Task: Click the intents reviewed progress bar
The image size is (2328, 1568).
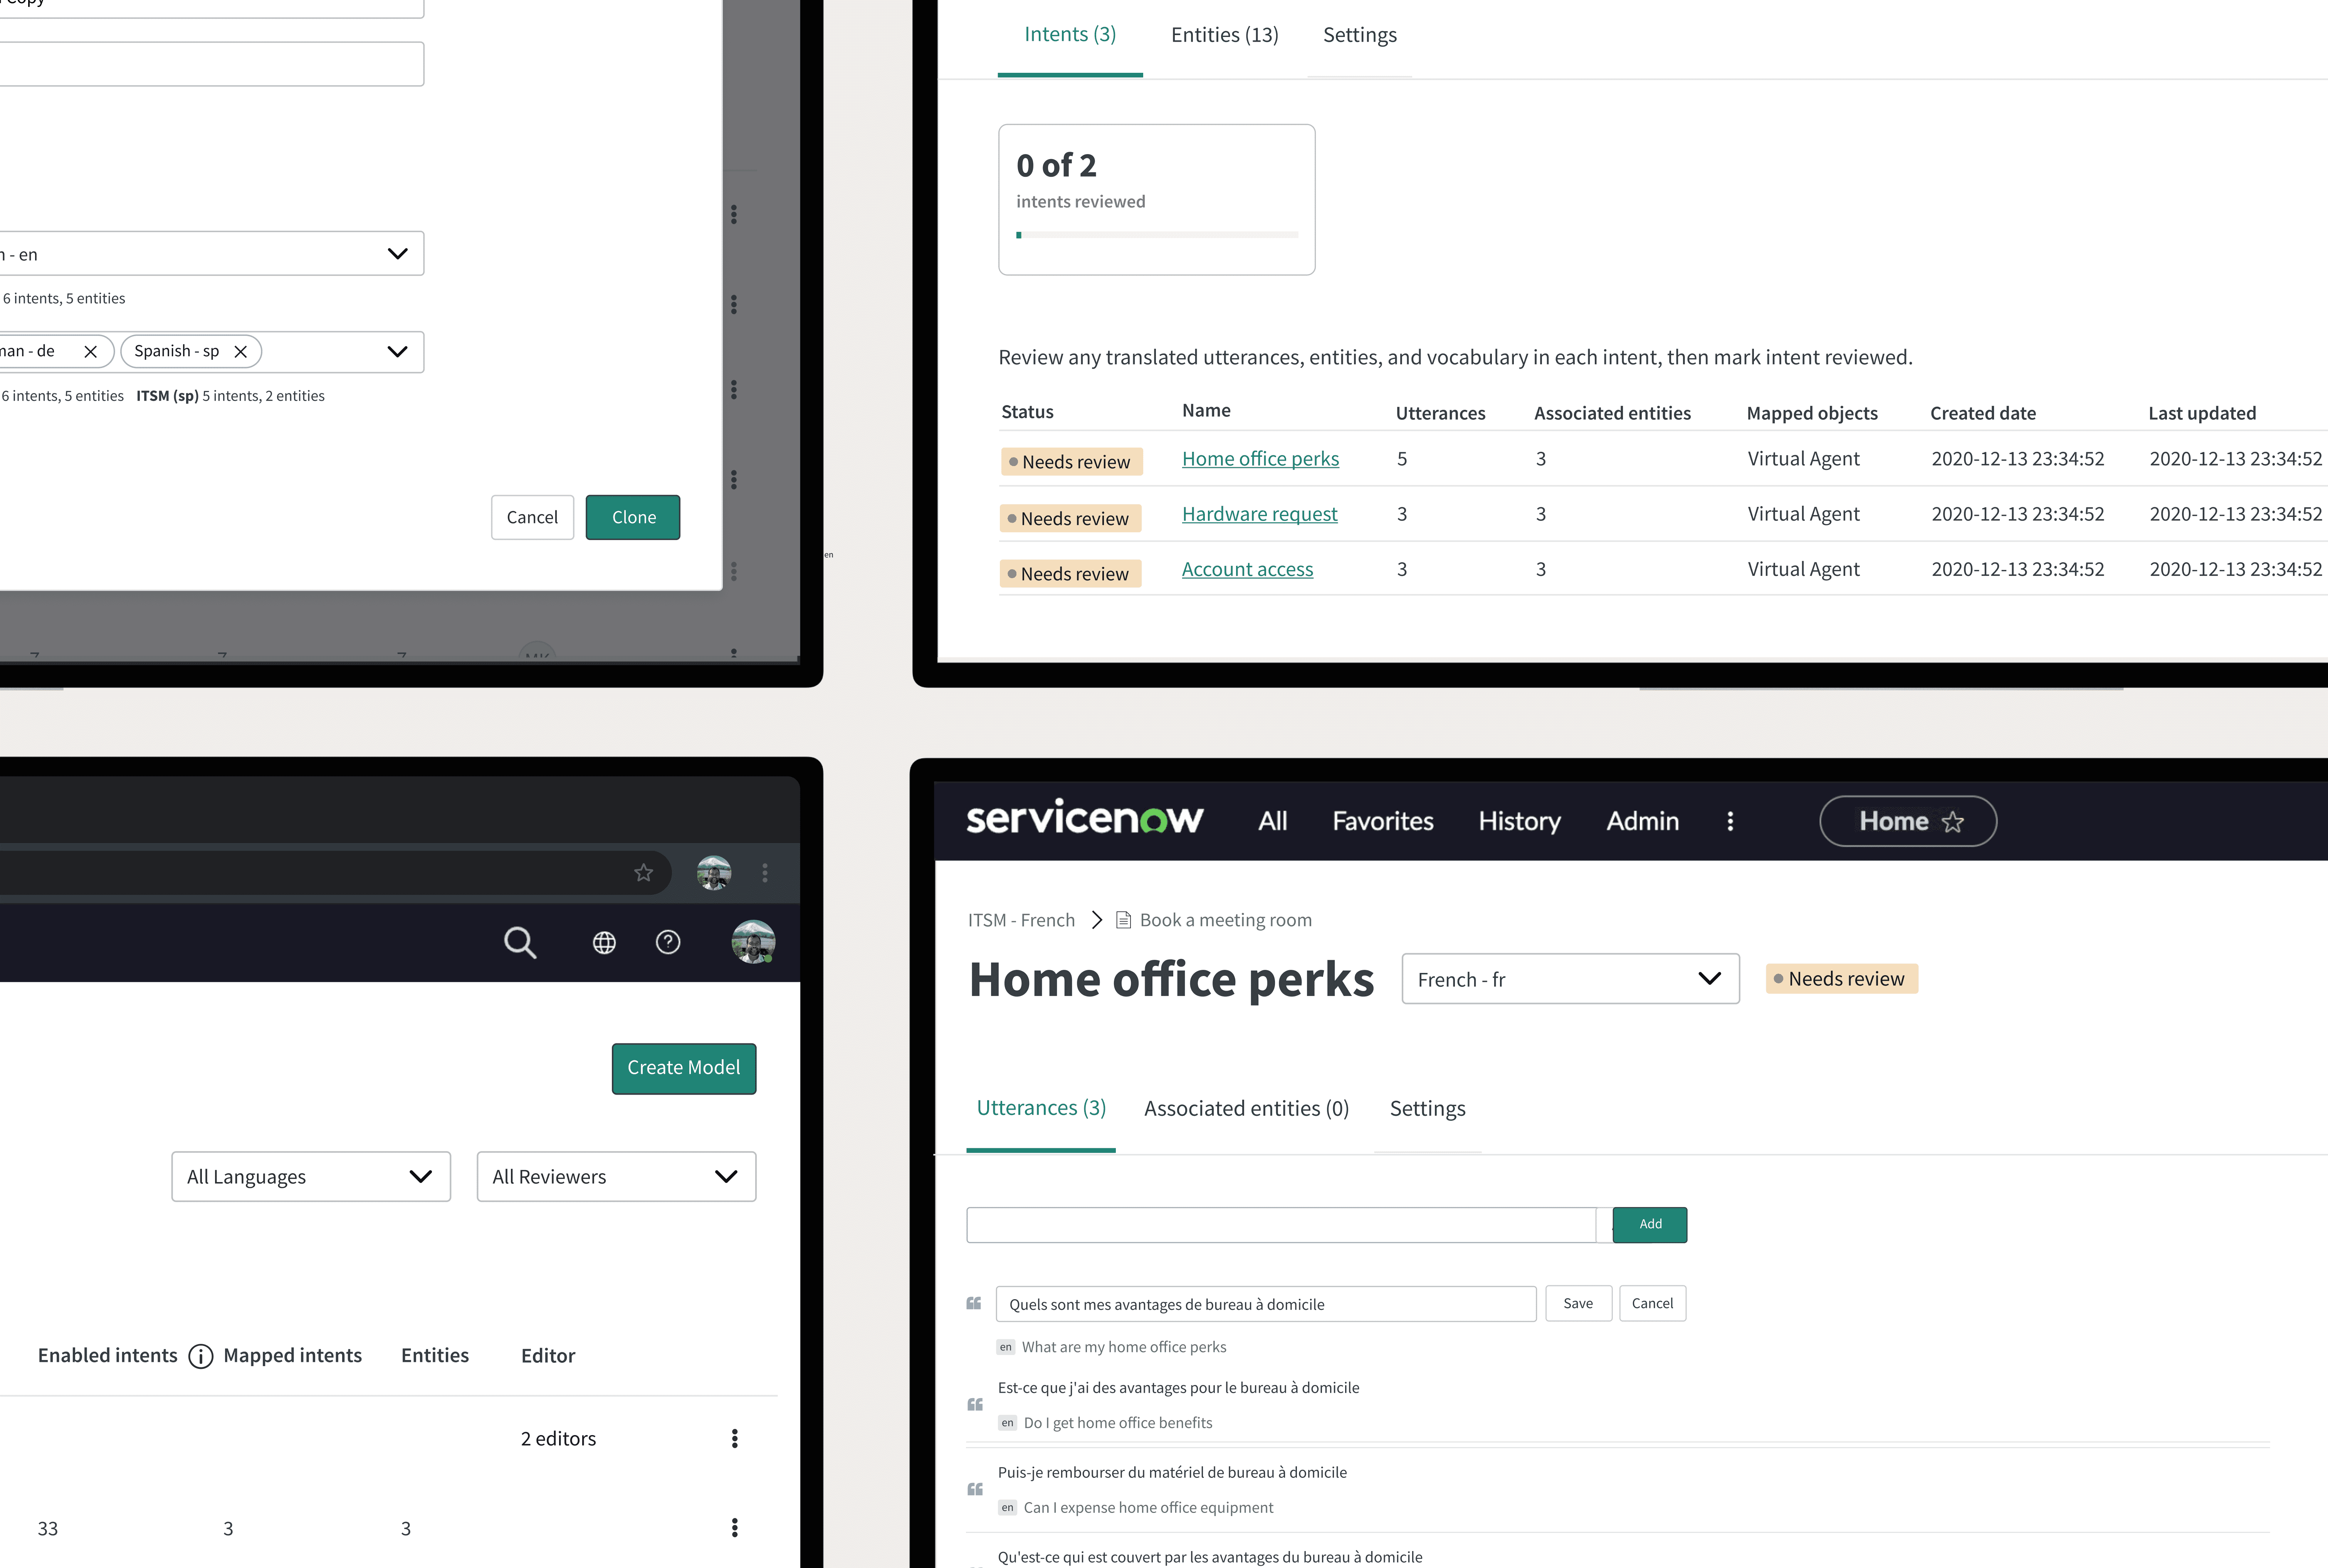Action: click(x=1157, y=235)
